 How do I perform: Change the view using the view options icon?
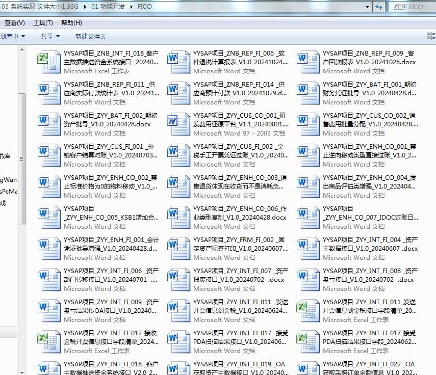431,36
